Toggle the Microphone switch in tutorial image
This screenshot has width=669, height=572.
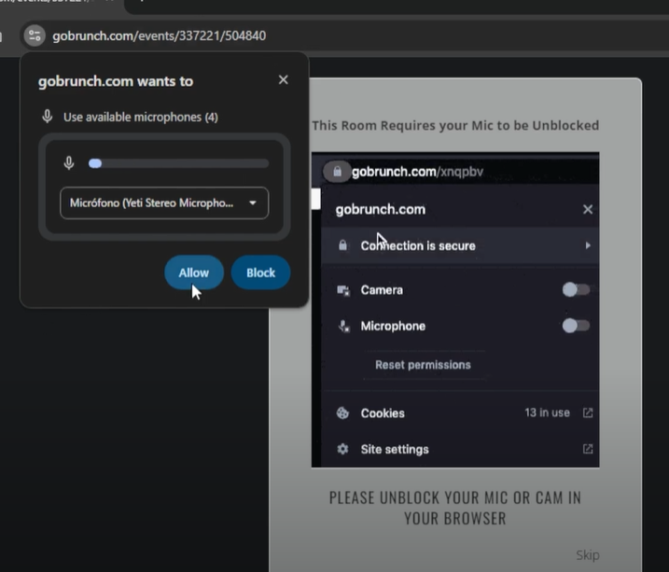click(x=576, y=326)
